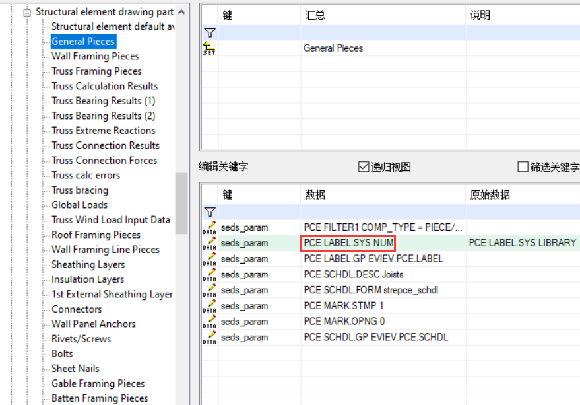
Task: Select Truss bracing tree item
Action: click(80, 190)
